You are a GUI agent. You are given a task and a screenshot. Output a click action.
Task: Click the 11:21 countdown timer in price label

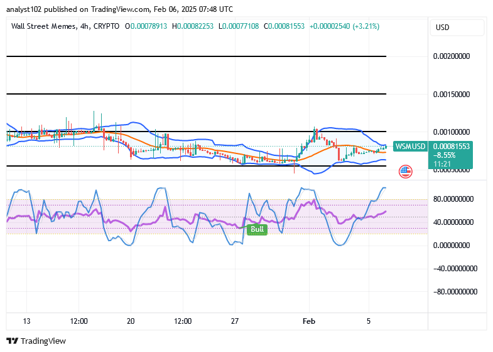click(x=442, y=164)
